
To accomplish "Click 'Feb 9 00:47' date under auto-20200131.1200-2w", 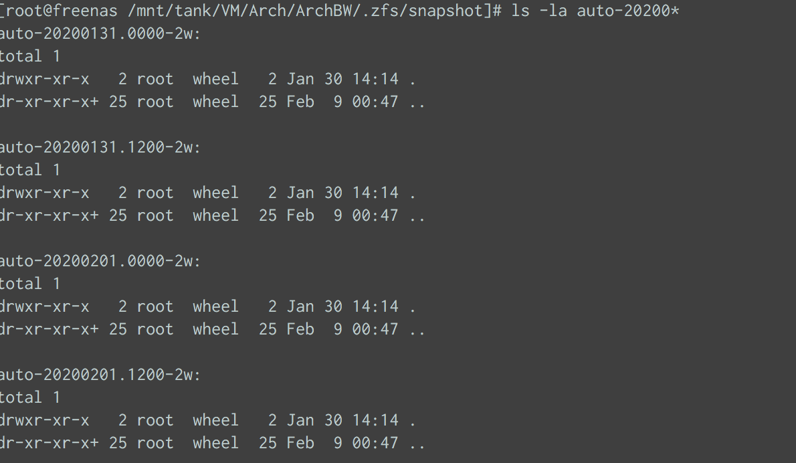I will tap(342, 215).
